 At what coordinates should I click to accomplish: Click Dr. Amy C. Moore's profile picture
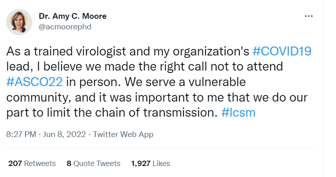tap(19, 22)
